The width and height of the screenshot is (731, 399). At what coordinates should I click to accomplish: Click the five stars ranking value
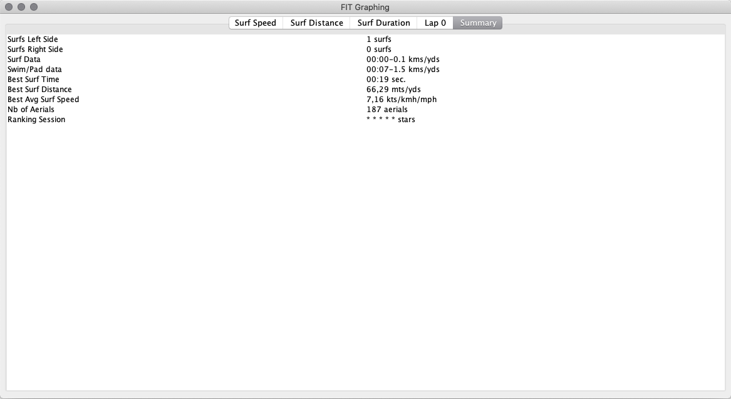click(390, 120)
